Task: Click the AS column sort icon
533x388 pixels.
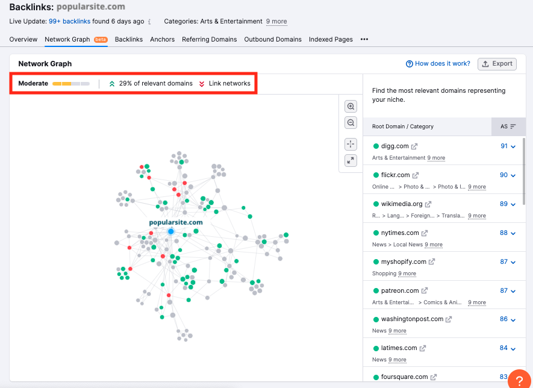Action: (x=513, y=127)
